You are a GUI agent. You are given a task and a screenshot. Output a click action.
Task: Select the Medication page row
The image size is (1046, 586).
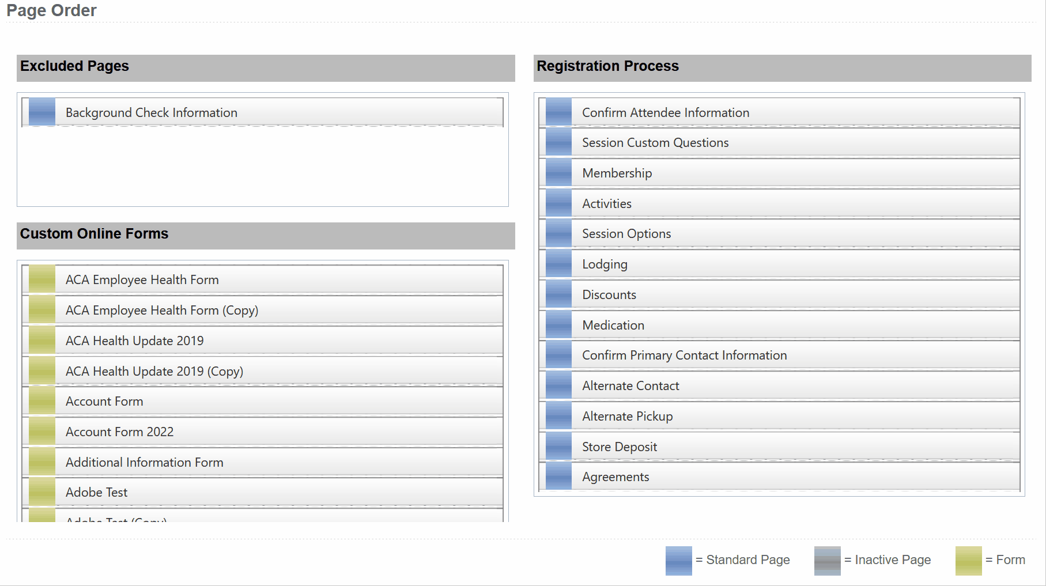613,325
